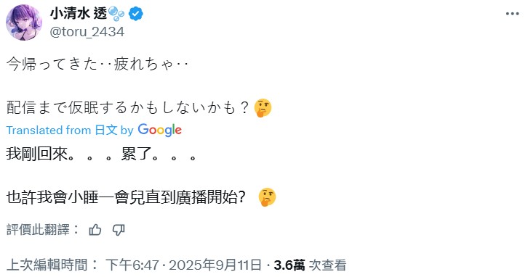Click the translated line 我剛回來。。。累了。。。

pos(101,154)
